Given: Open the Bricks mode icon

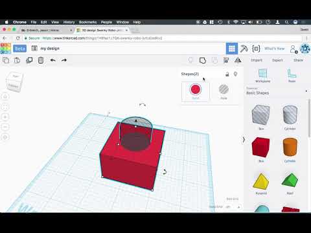Looking at the screenshot, I should (256, 49).
